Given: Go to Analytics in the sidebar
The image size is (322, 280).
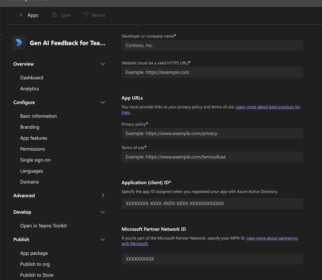Looking at the screenshot, I should pos(30,89).
